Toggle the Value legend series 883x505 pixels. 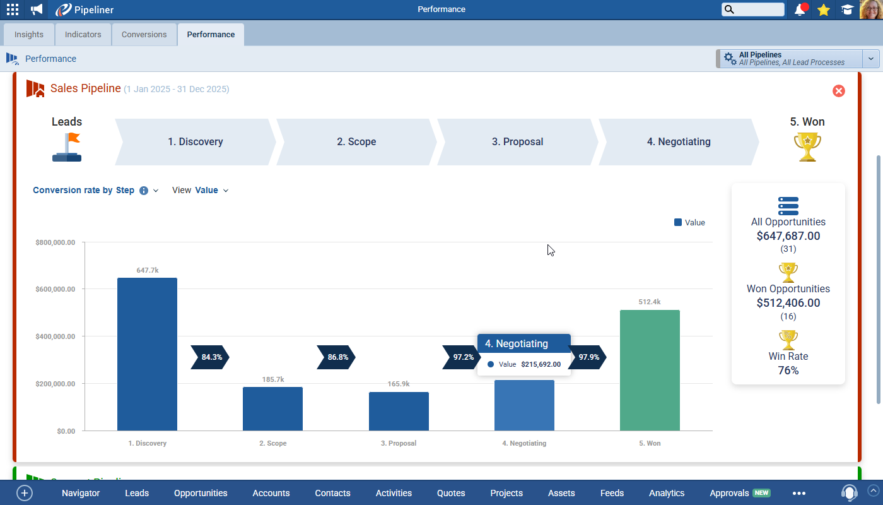click(689, 223)
